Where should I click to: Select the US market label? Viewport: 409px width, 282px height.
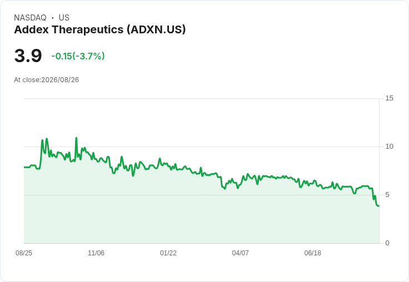(64, 18)
